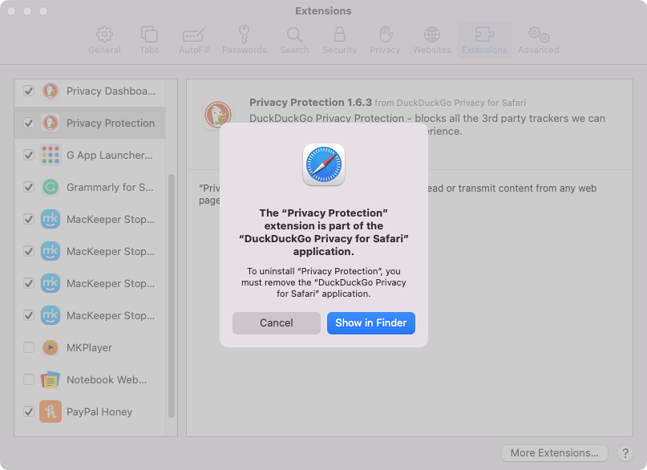Image resolution: width=647 pixels, height=470 pixels.
Task: Disable the Grammarly for Safari checkbox
Action: coord(29,188)
